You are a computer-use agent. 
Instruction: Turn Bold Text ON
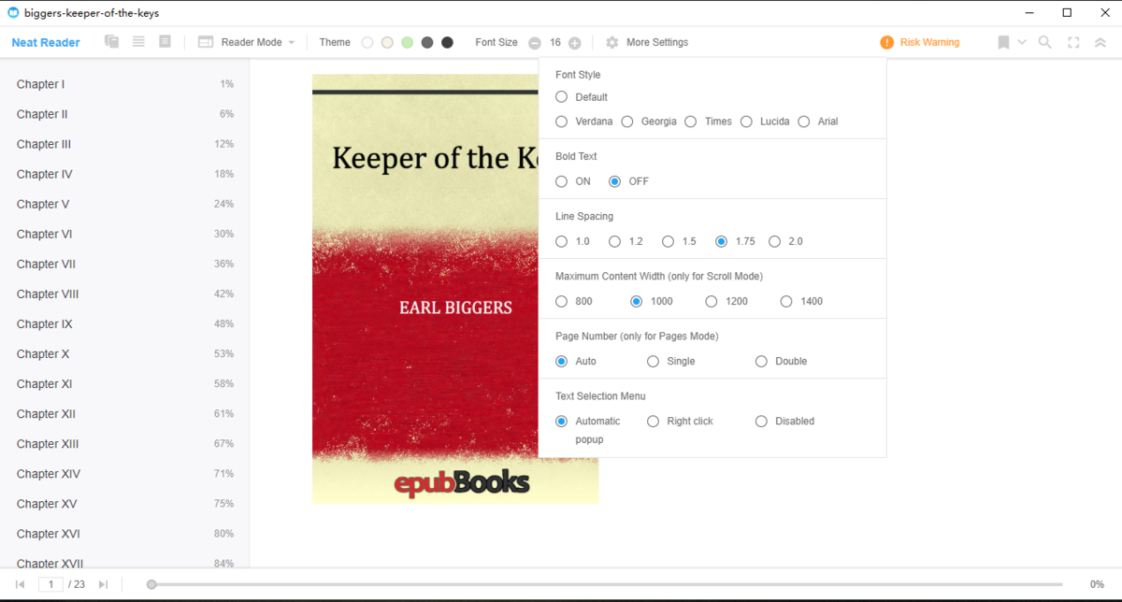click(x=561, y=181)
